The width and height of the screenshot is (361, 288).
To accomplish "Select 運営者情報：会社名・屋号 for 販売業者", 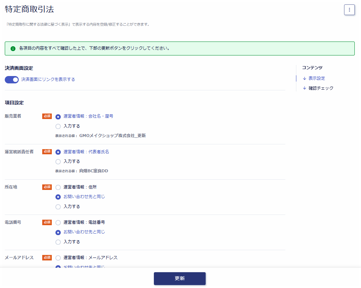I will coord(58,116).
